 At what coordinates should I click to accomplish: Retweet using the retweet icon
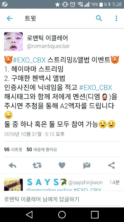tap(37, 165)
